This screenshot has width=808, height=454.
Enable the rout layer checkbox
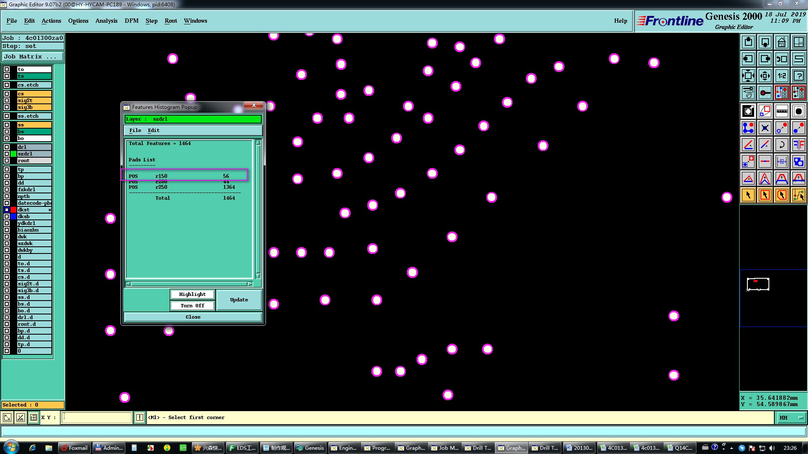click(x=7, y=161)
